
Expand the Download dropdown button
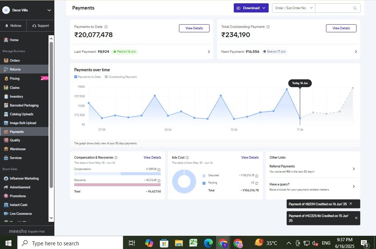[251, 8]
